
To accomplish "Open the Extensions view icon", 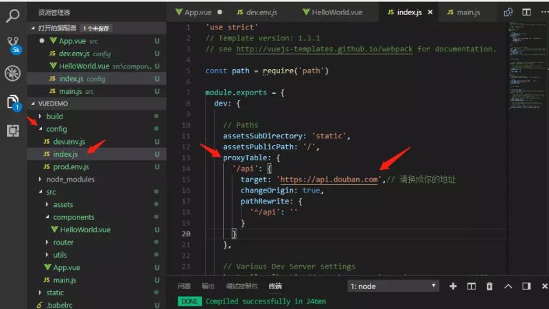I will pyautogui.click(x=12, y=130).
